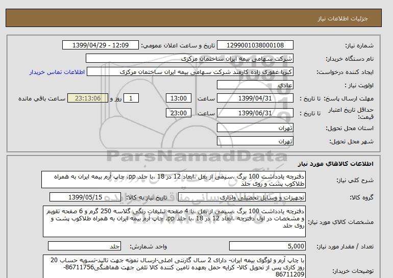The height and width of the screenshot is (278, 393).
Task: Click the section heading اطلاعات کالاهای مورد نیاز
Action: [336, 164]
